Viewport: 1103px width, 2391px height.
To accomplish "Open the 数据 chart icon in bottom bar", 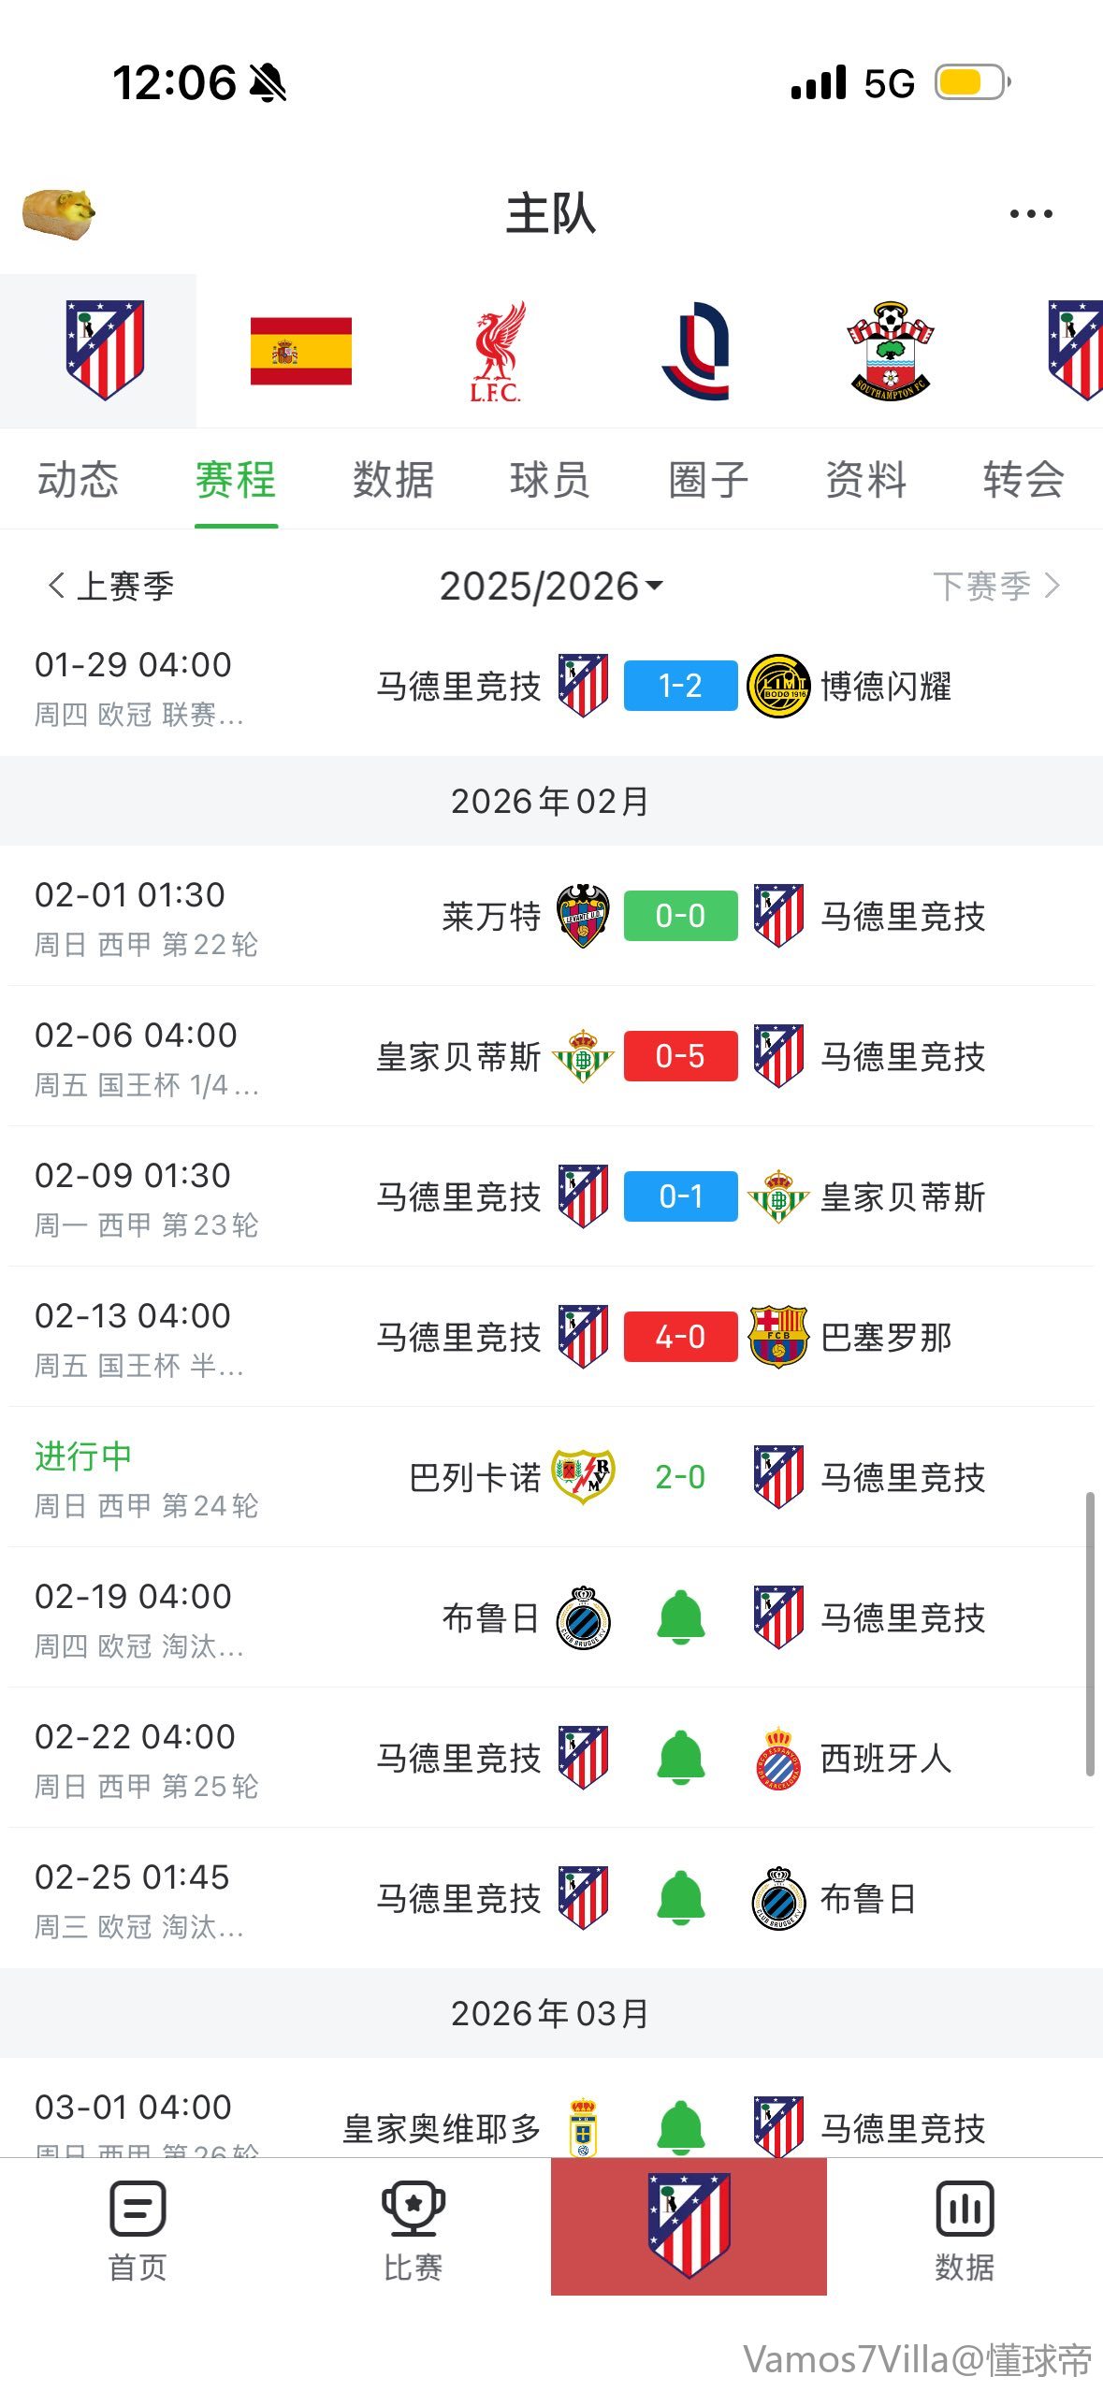I will pos(964,2226).
